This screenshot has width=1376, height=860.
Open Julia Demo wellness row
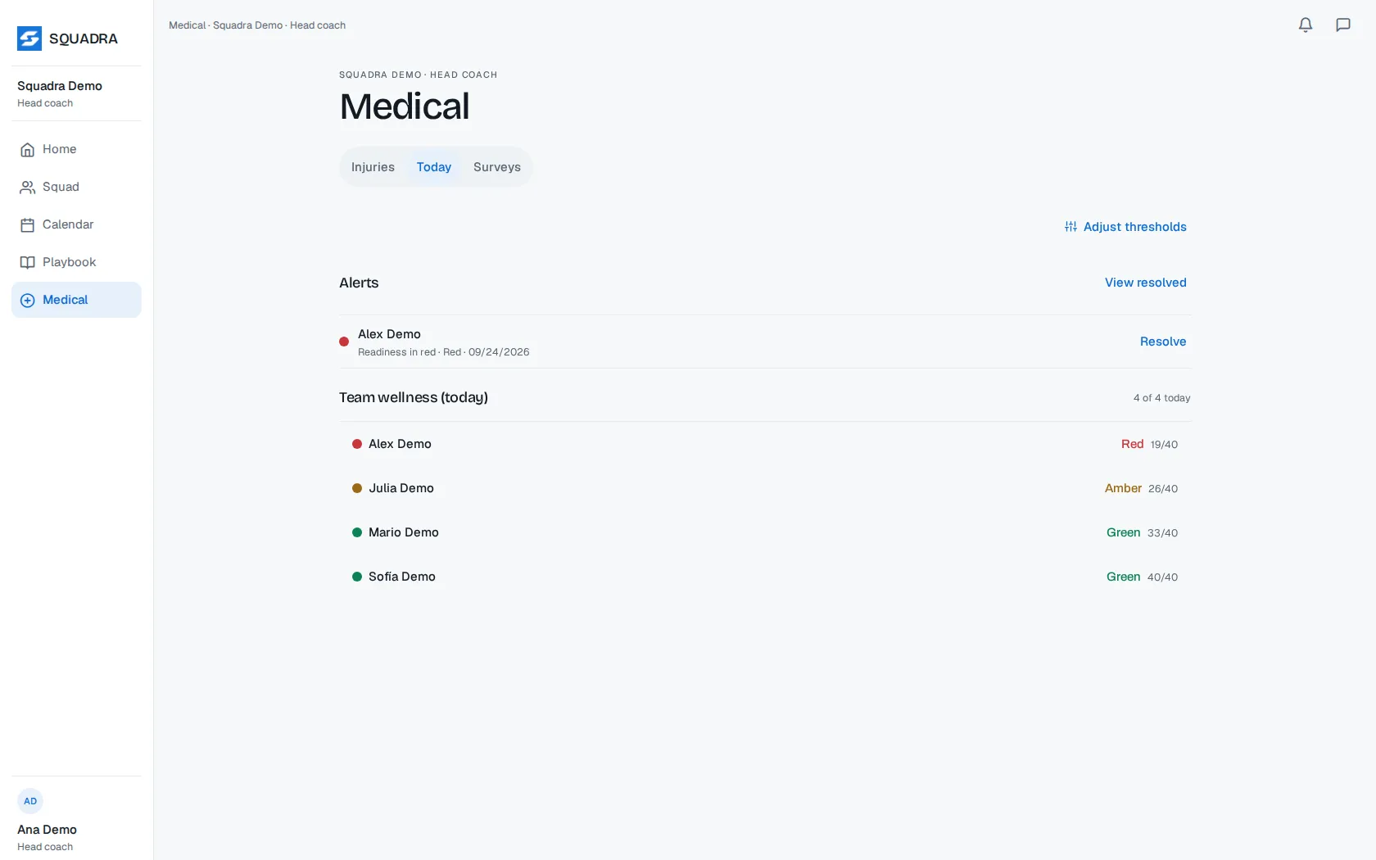pyautogui.click(x=765, y=488)
